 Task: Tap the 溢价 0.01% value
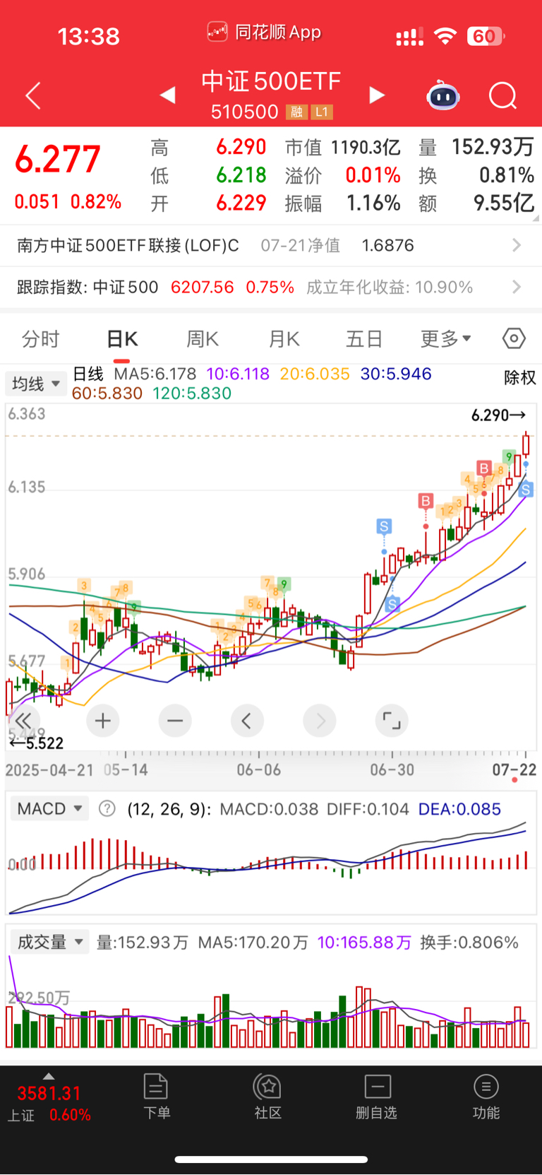coord(373,175)
